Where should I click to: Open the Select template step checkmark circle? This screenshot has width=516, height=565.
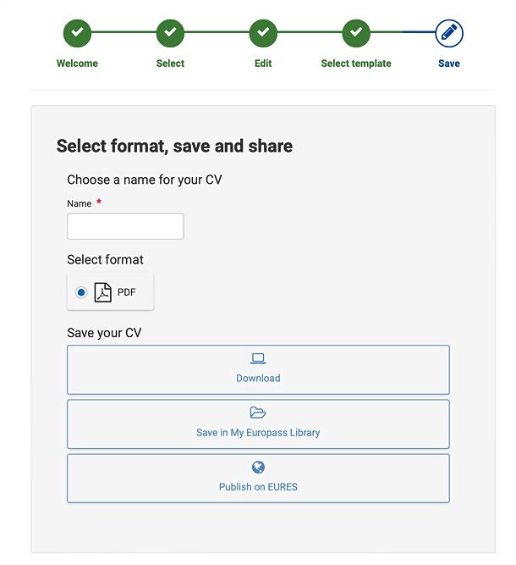356,33
